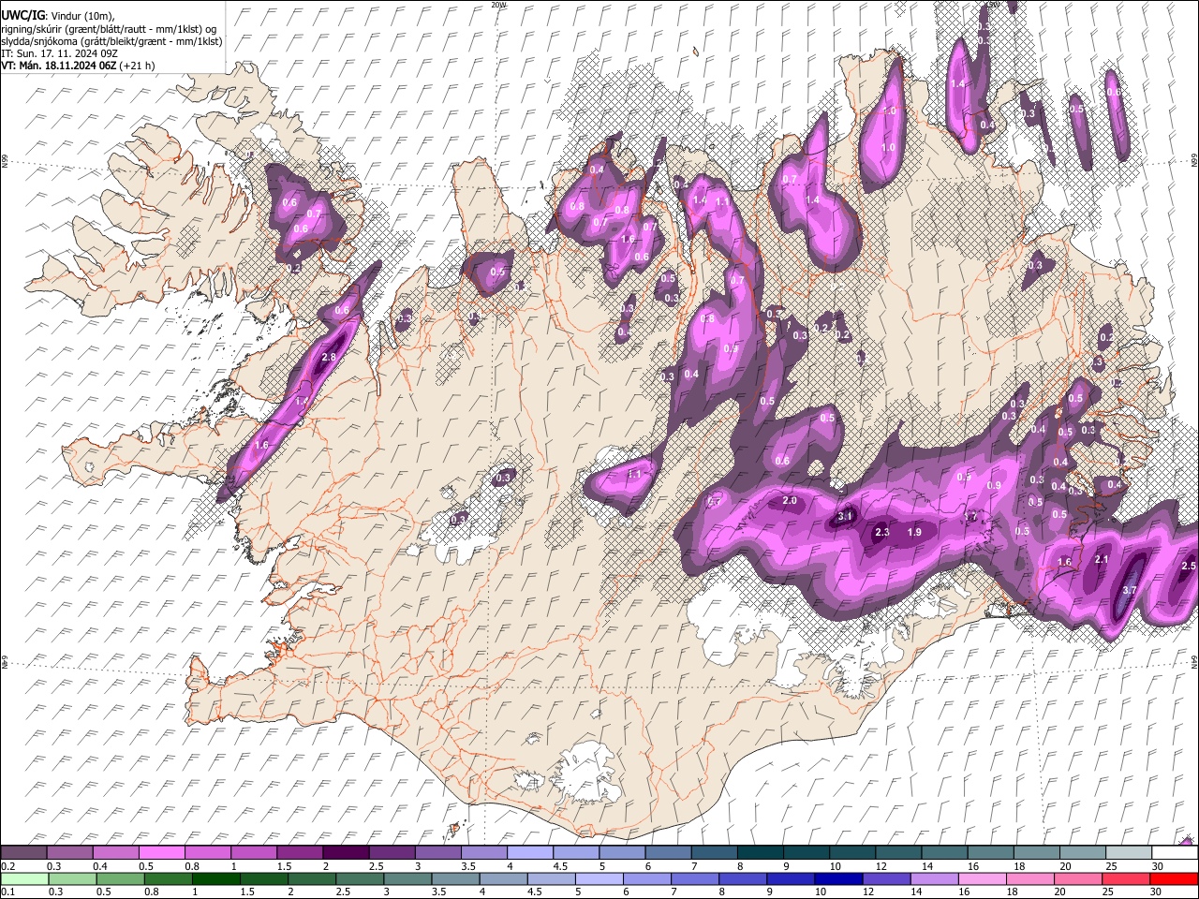Click the 'Vindur (10m)' header text
1199x899 pixels.
point(81,16)
